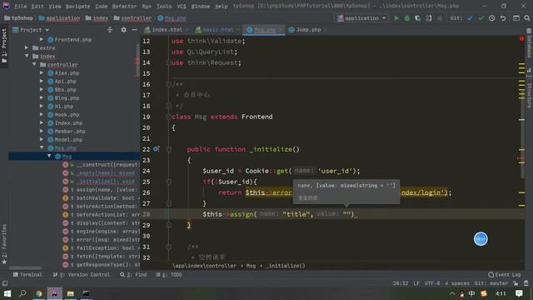Click the red error indicator at editor top
This screenshot has width=533, height=300.
tap(521, 39)
